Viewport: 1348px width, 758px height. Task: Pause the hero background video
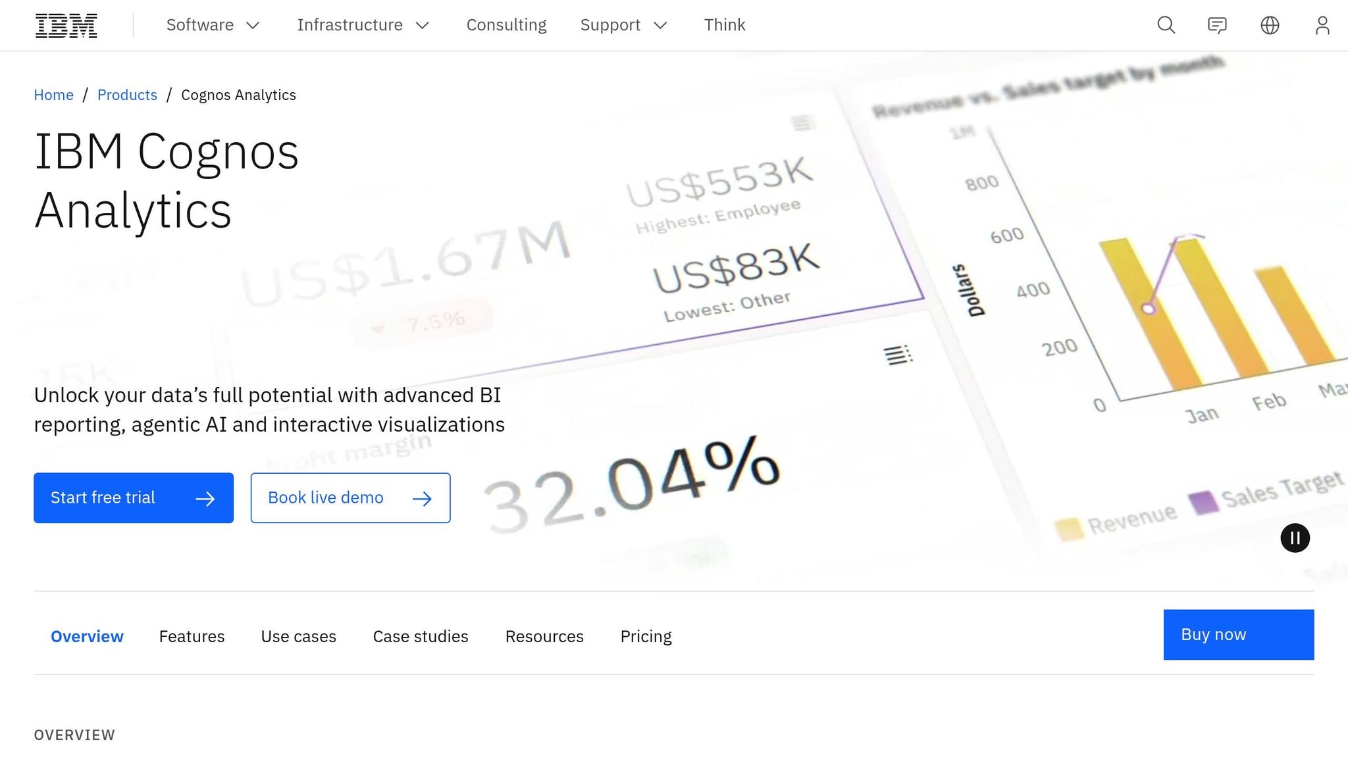(1295, 538)
